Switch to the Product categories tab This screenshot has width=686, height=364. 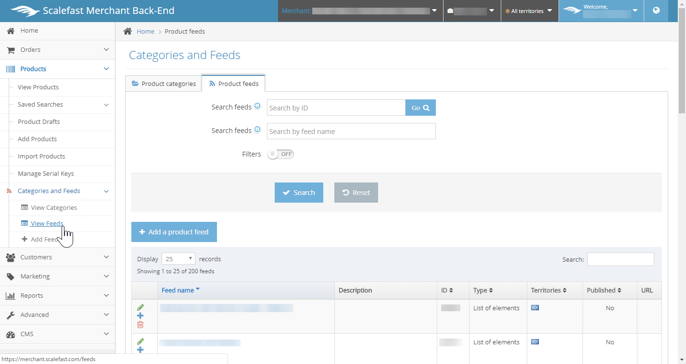[164, 84]
